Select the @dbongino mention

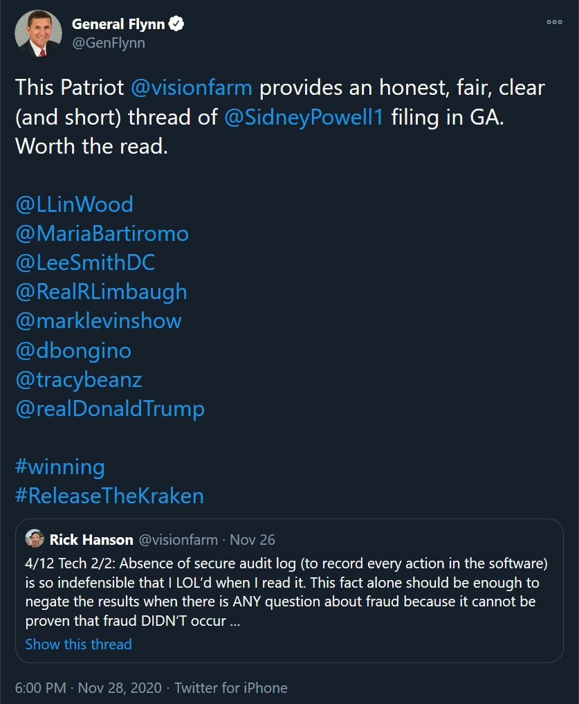tap(73, 350)
